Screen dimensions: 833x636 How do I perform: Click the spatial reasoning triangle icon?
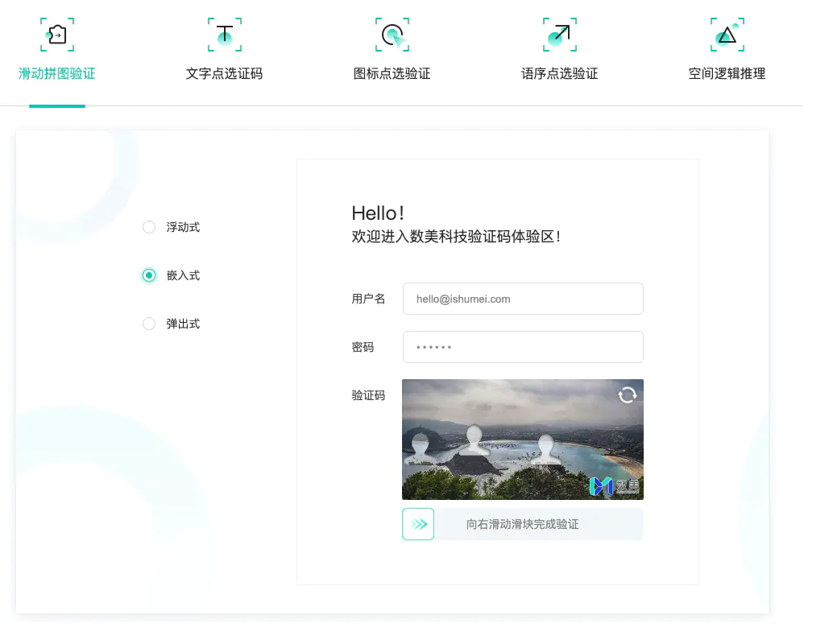pyautogui.click(x=727, y=35)
